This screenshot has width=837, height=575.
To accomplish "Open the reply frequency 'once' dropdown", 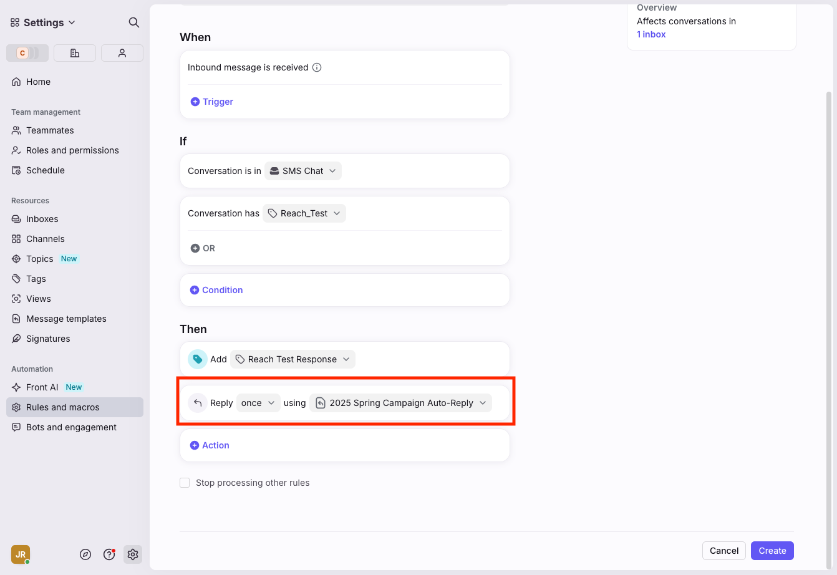I will coord(258,403).
